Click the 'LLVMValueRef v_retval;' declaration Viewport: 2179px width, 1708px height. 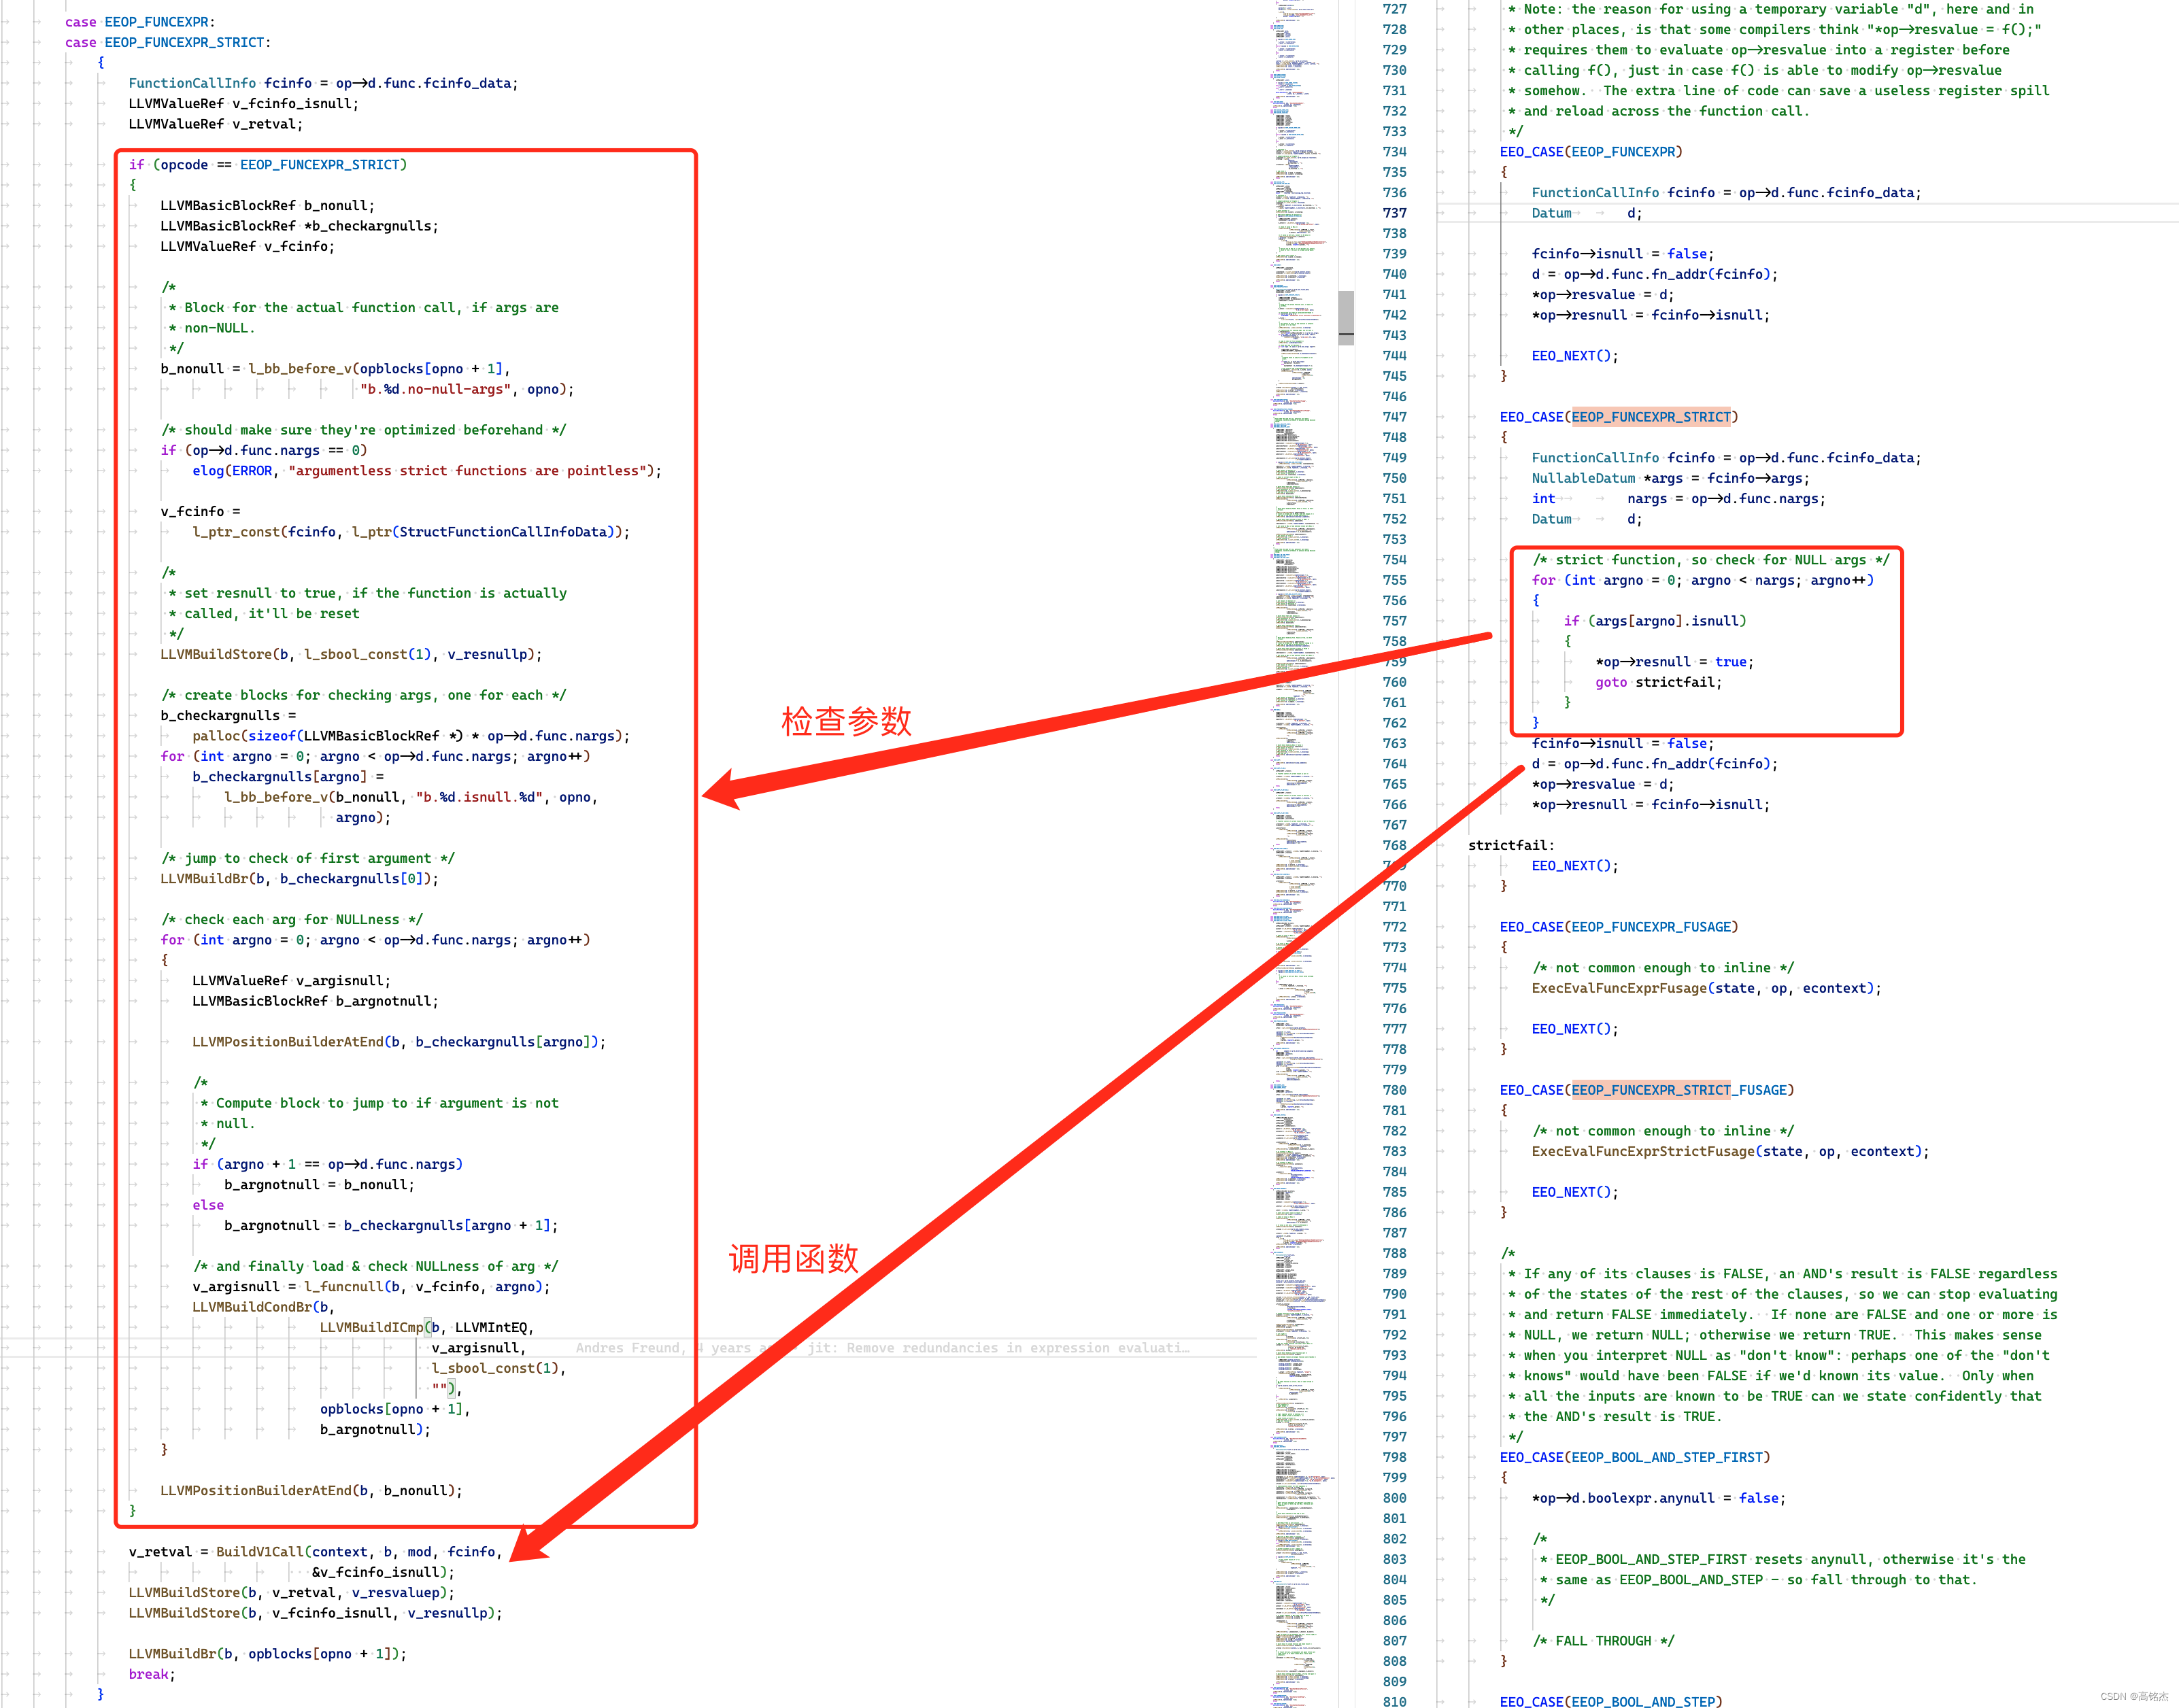[x=215, y=124]
